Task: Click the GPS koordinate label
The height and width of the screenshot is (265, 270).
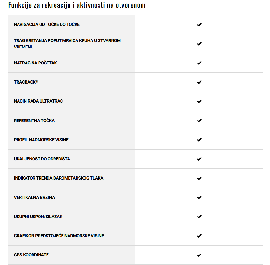Action: (x=31, y=255)
